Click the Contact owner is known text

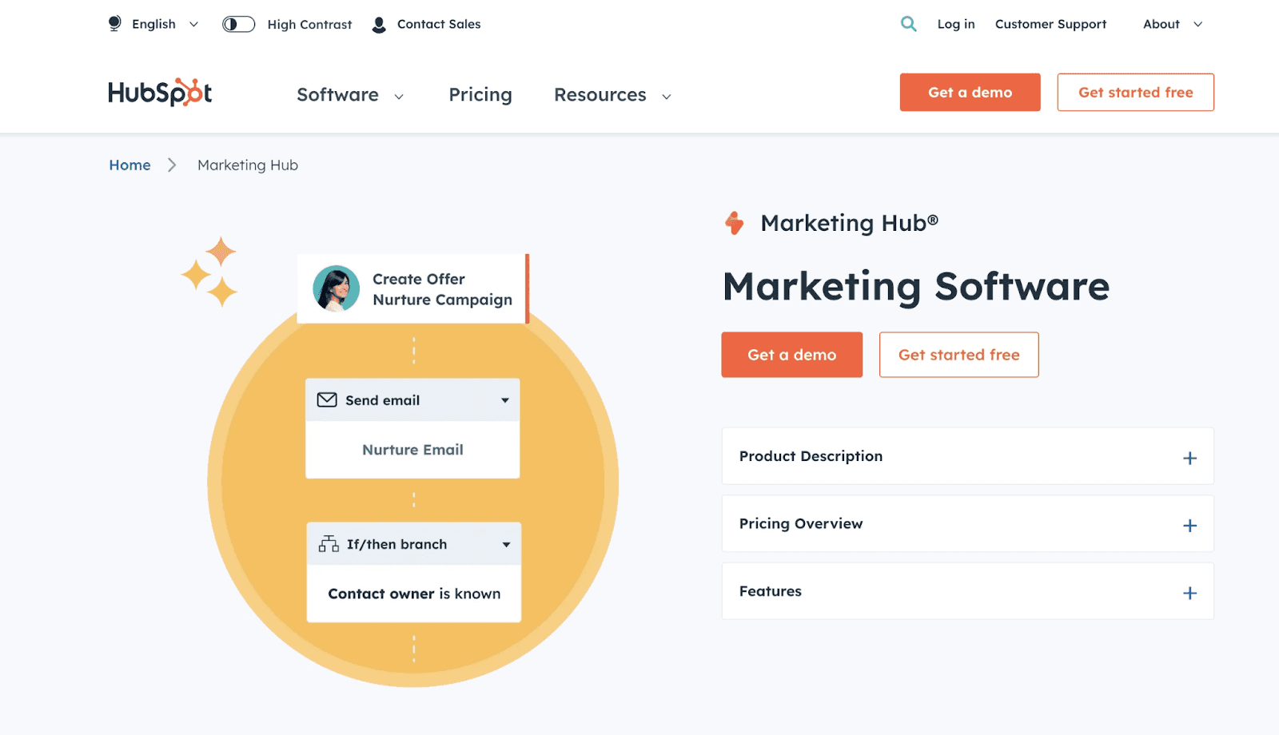point(414,594)
